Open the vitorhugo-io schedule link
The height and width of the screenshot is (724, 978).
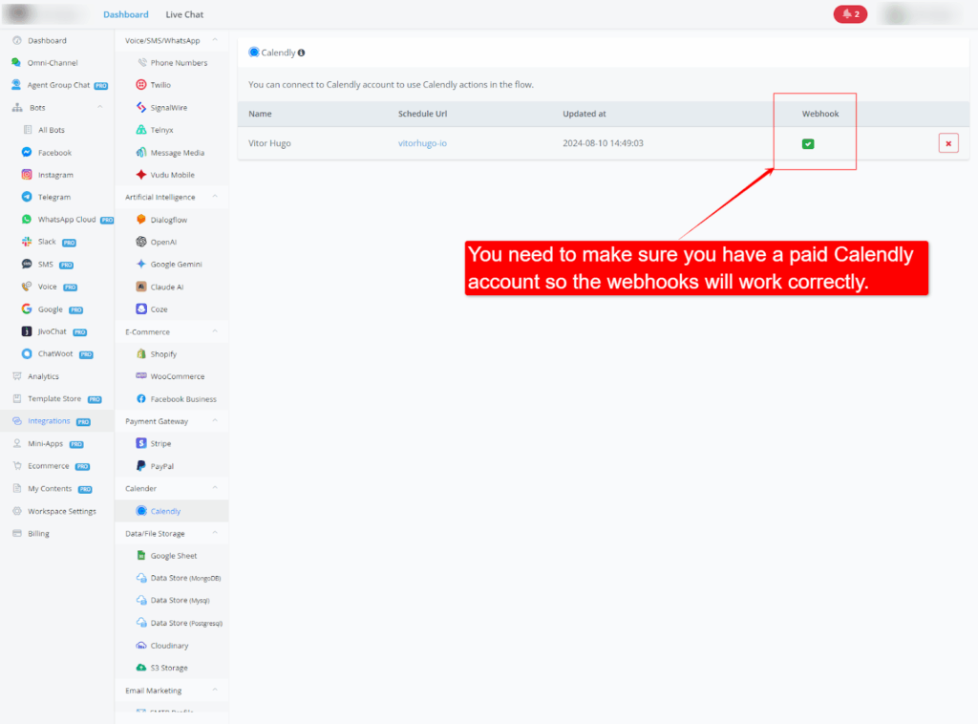tap(422, 143)
